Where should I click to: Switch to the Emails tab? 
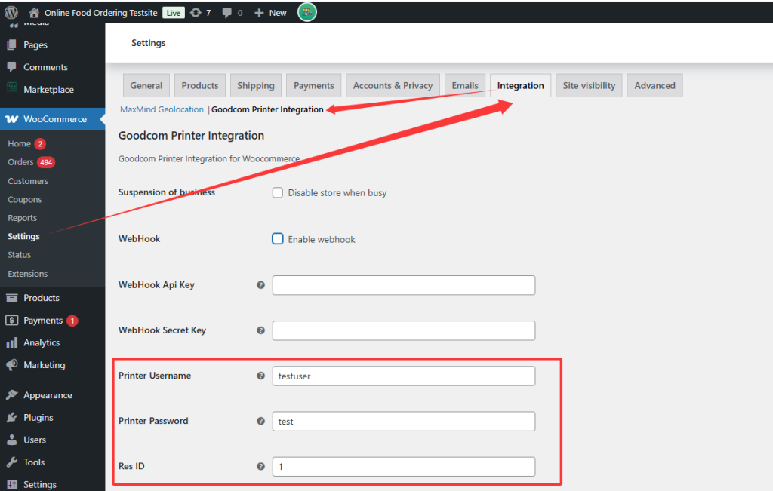tap(465, 86)
